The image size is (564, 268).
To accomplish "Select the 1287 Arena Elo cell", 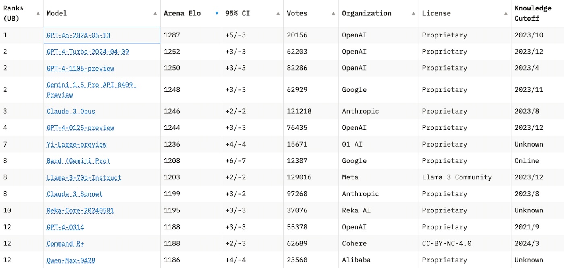I will coord(172,35).
